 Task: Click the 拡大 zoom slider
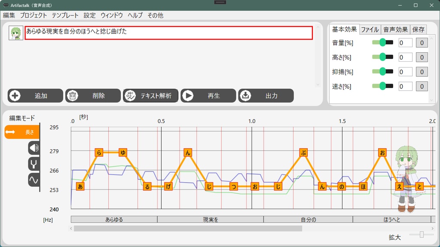[x=421, y=235]
